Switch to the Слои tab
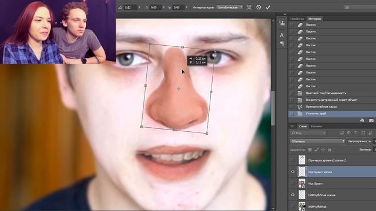This screenshot has height=211, width=376. point(303,126)
